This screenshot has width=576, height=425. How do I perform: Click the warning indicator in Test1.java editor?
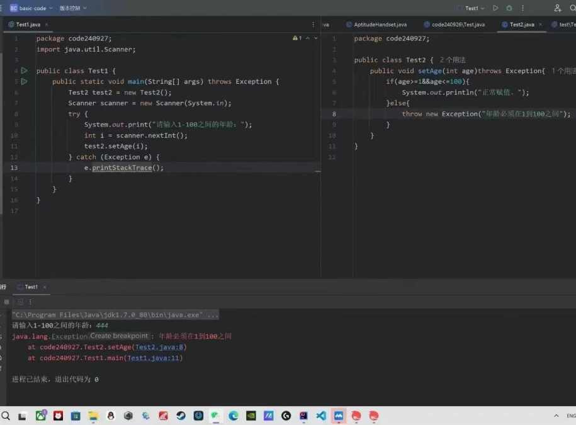(297, 38)
